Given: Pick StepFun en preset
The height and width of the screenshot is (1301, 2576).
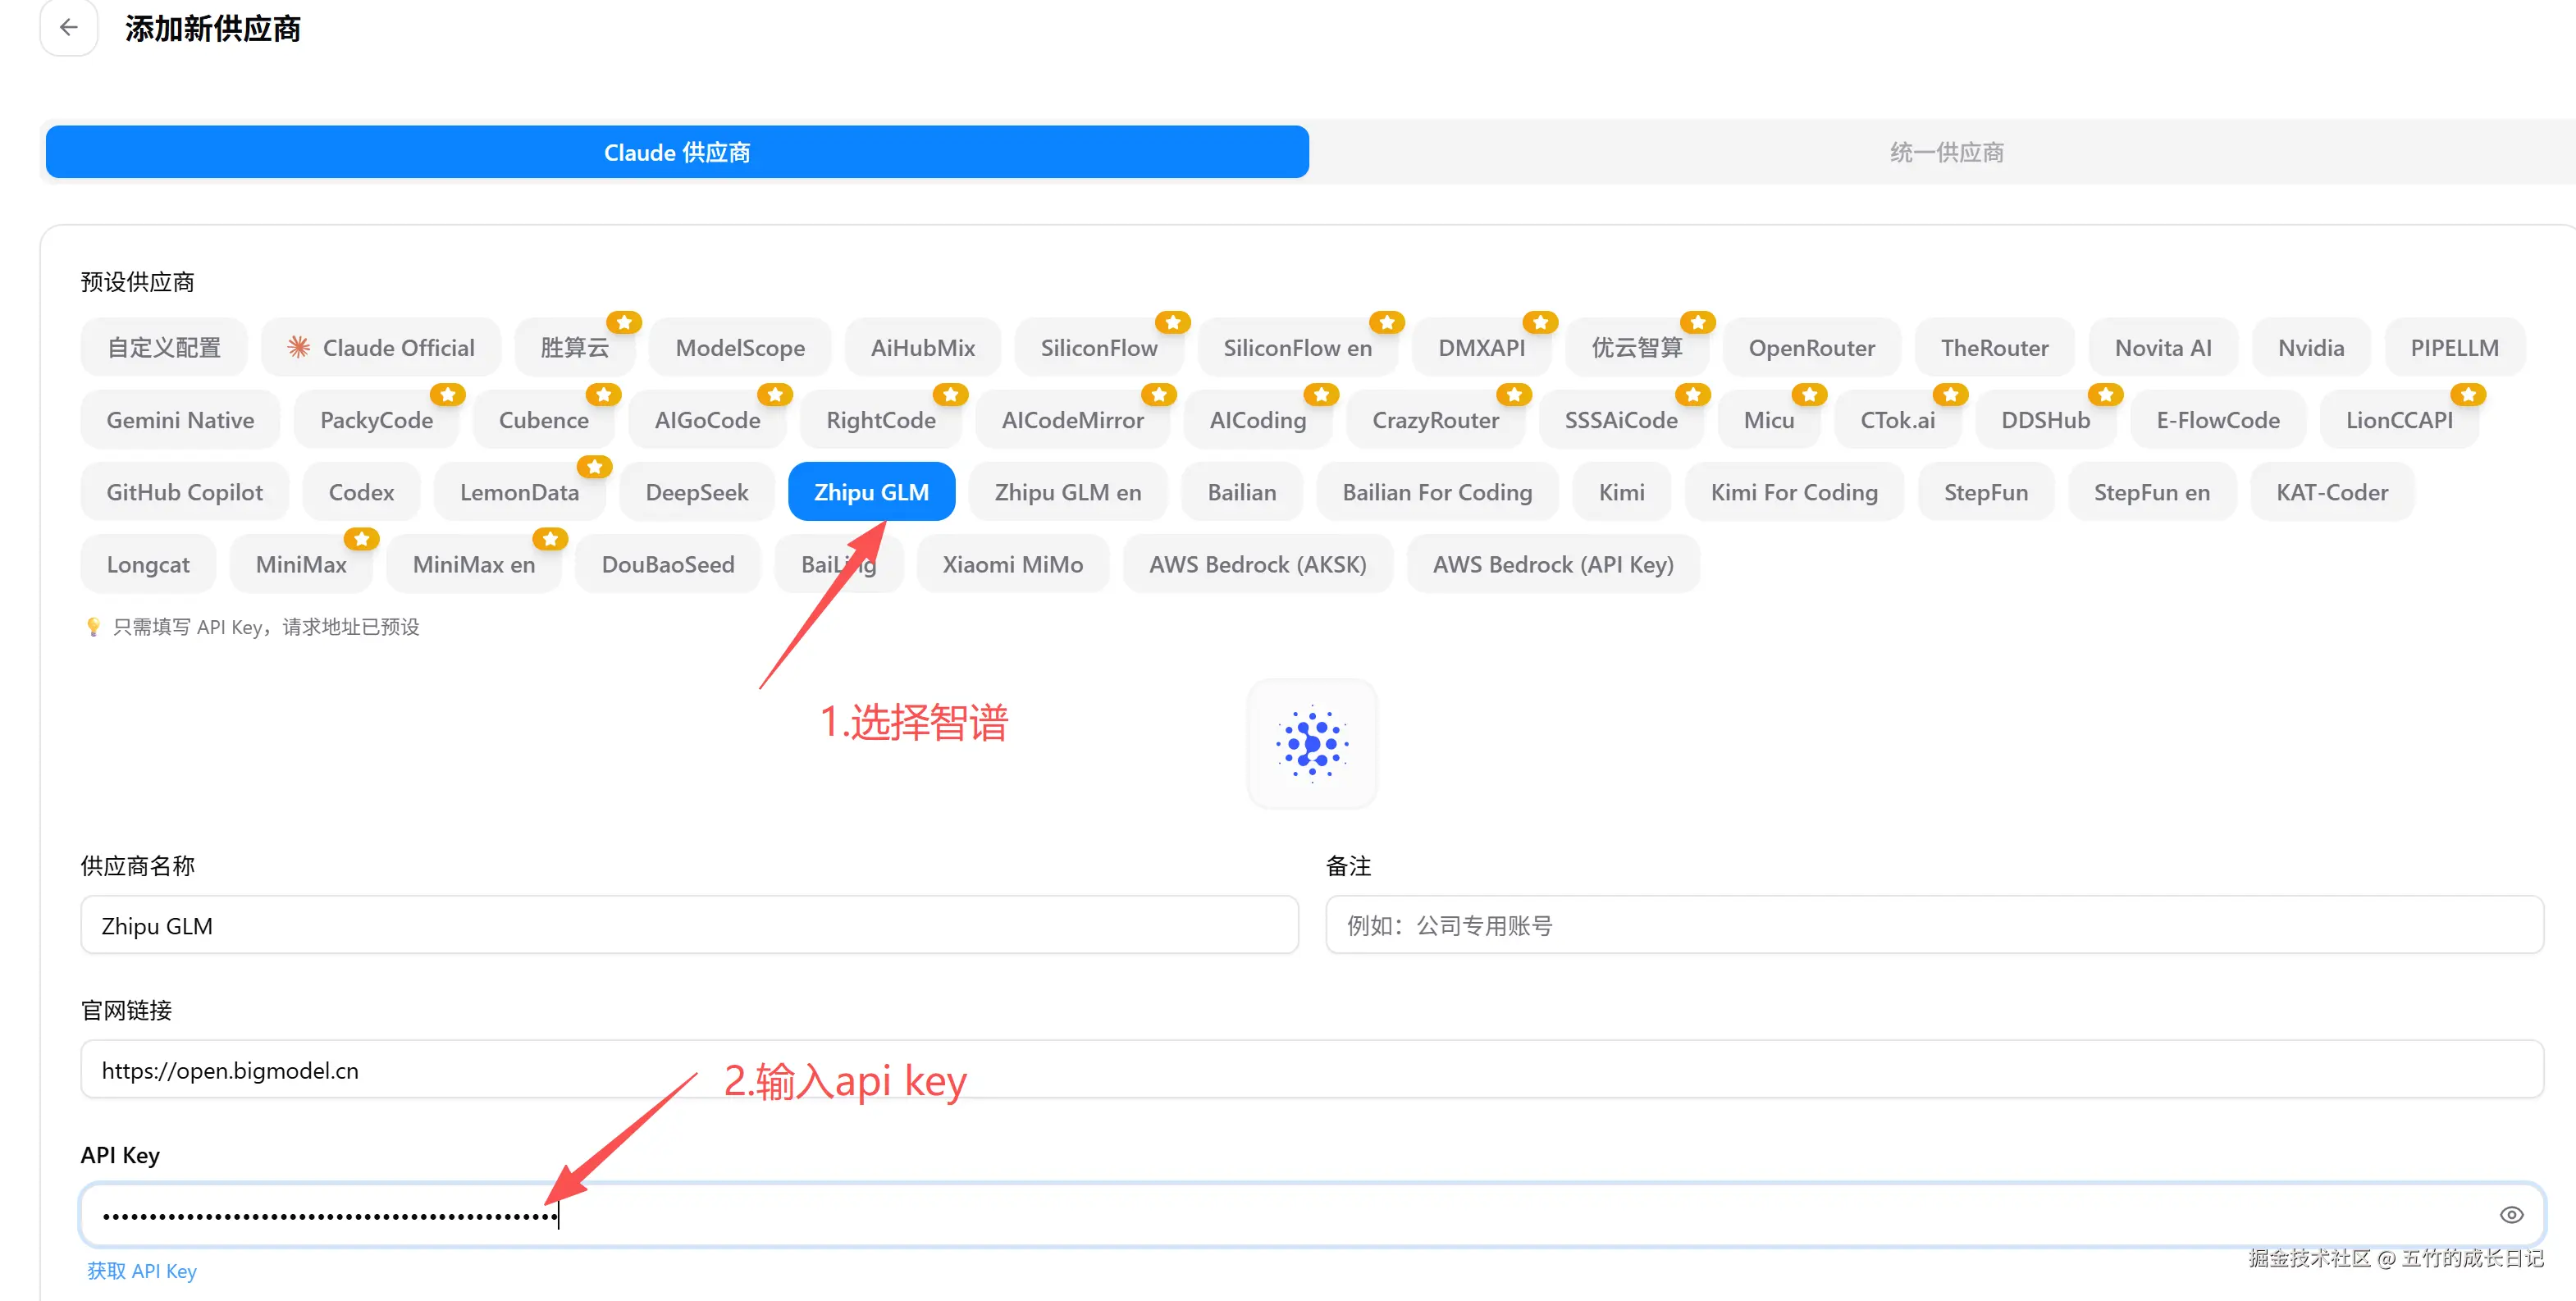Looking at the screenshot, I should pos(2152,492).
